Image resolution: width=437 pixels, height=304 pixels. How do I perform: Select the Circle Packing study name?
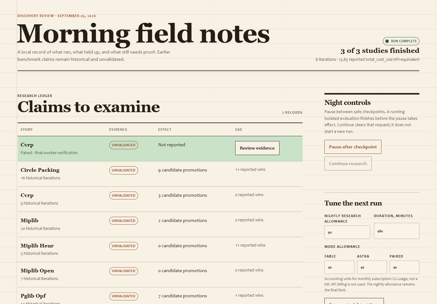[40, 170]
